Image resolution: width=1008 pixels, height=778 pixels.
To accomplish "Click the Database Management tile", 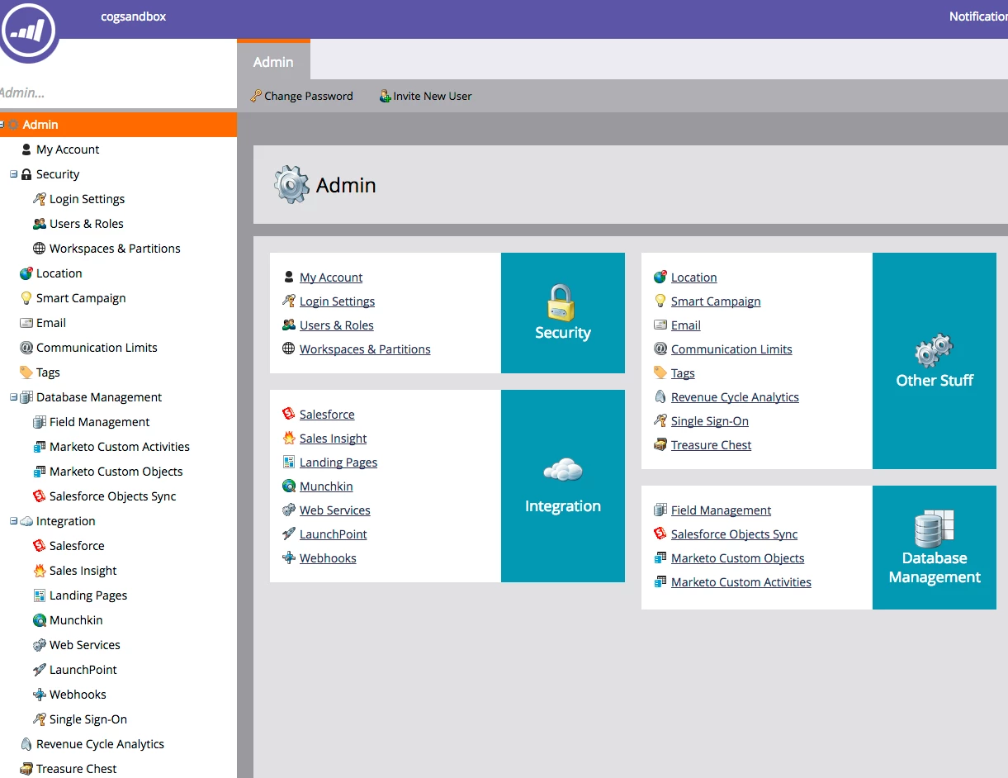I will [x=935, y=548].
